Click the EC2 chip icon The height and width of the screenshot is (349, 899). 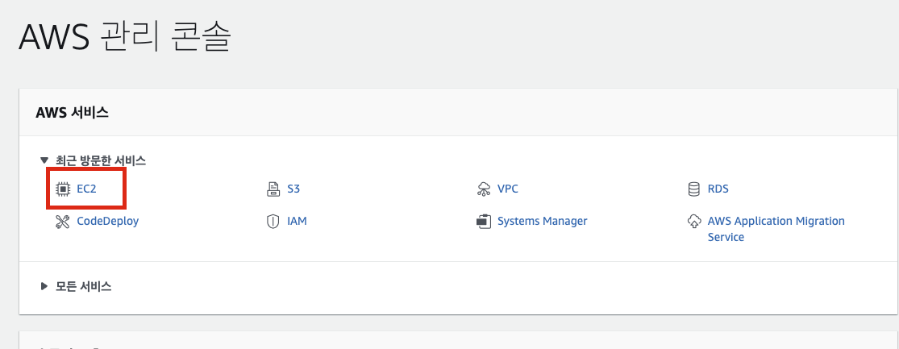coord(63,189)
